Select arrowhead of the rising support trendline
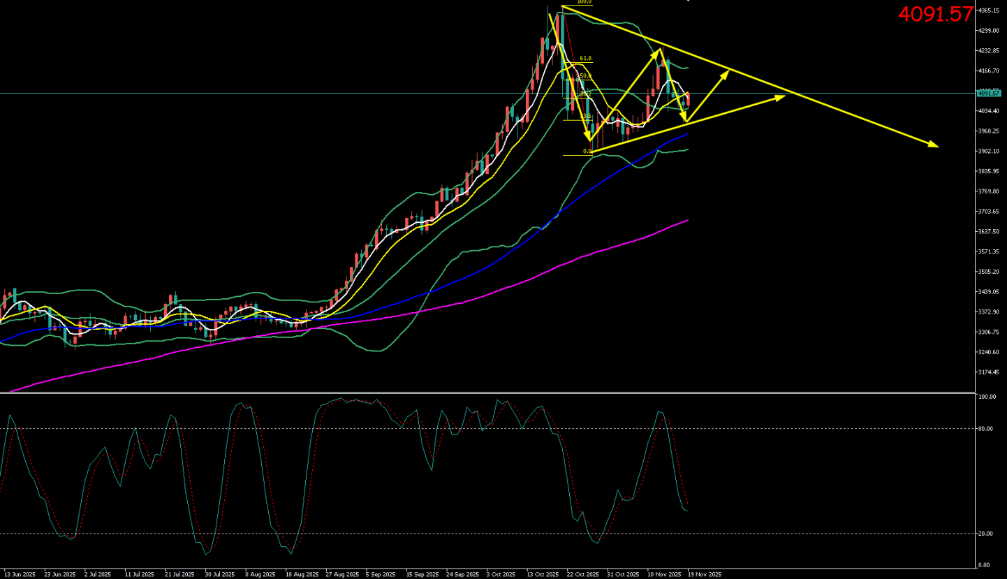 781,98
